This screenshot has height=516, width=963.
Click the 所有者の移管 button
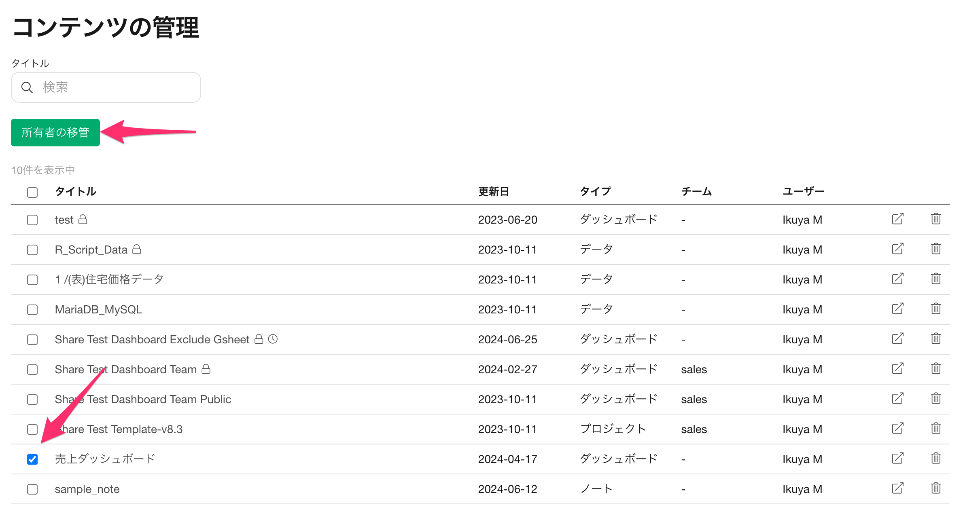pos(55,133)
